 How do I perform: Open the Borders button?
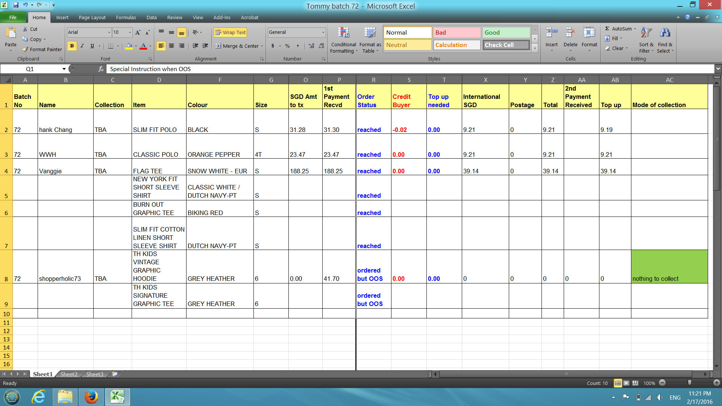(111, 46)
